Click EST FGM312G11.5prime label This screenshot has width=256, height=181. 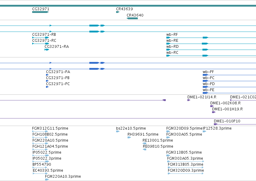[50, 128]
